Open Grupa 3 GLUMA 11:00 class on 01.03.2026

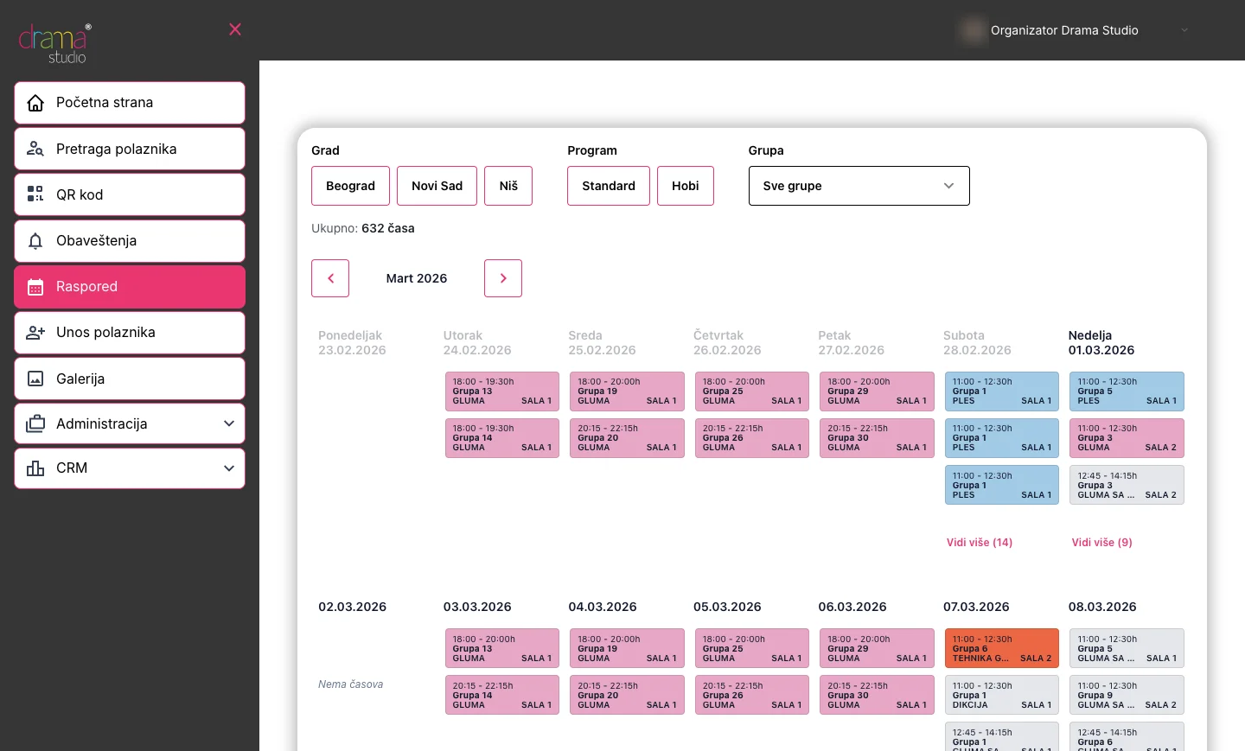[x=1127, y=438]
